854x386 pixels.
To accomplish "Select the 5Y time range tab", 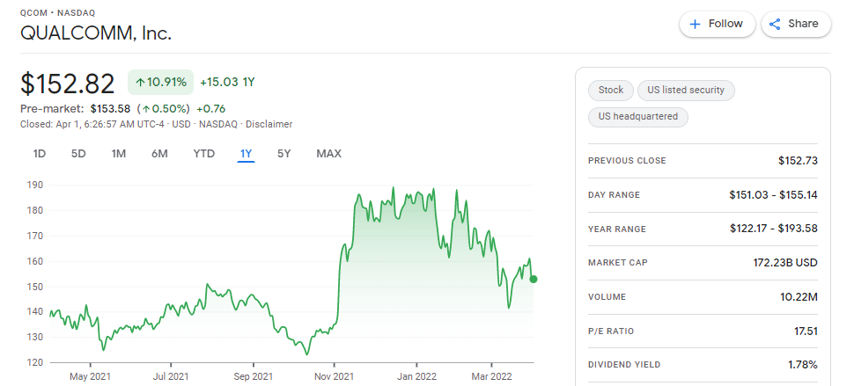I will [283, 154].
